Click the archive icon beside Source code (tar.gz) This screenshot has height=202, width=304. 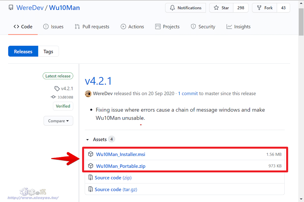coord(90,189)
